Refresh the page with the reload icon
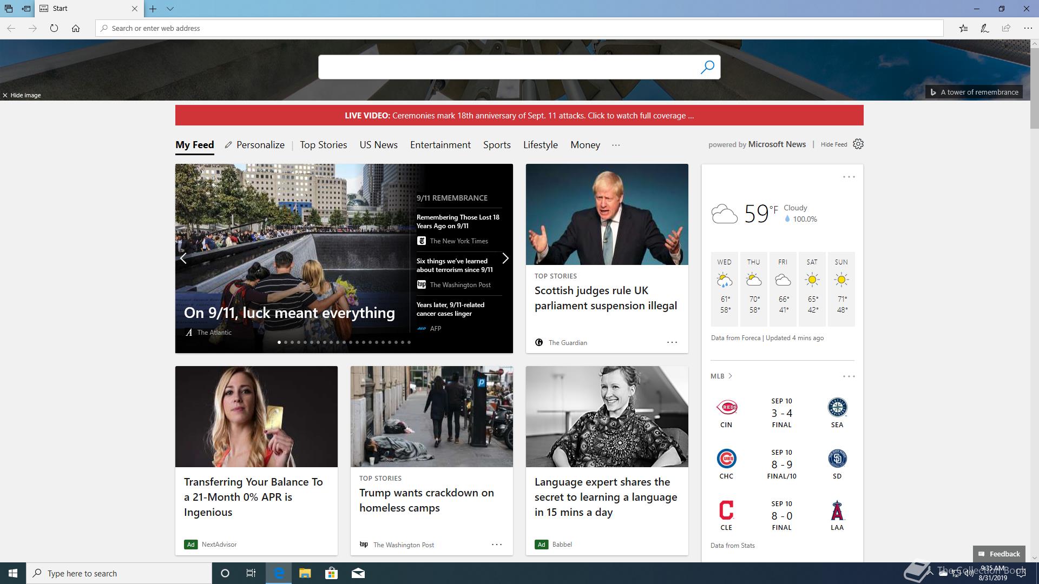Image resolution: width=1039 pixels, height=584 pixels. tap(54, 28)
